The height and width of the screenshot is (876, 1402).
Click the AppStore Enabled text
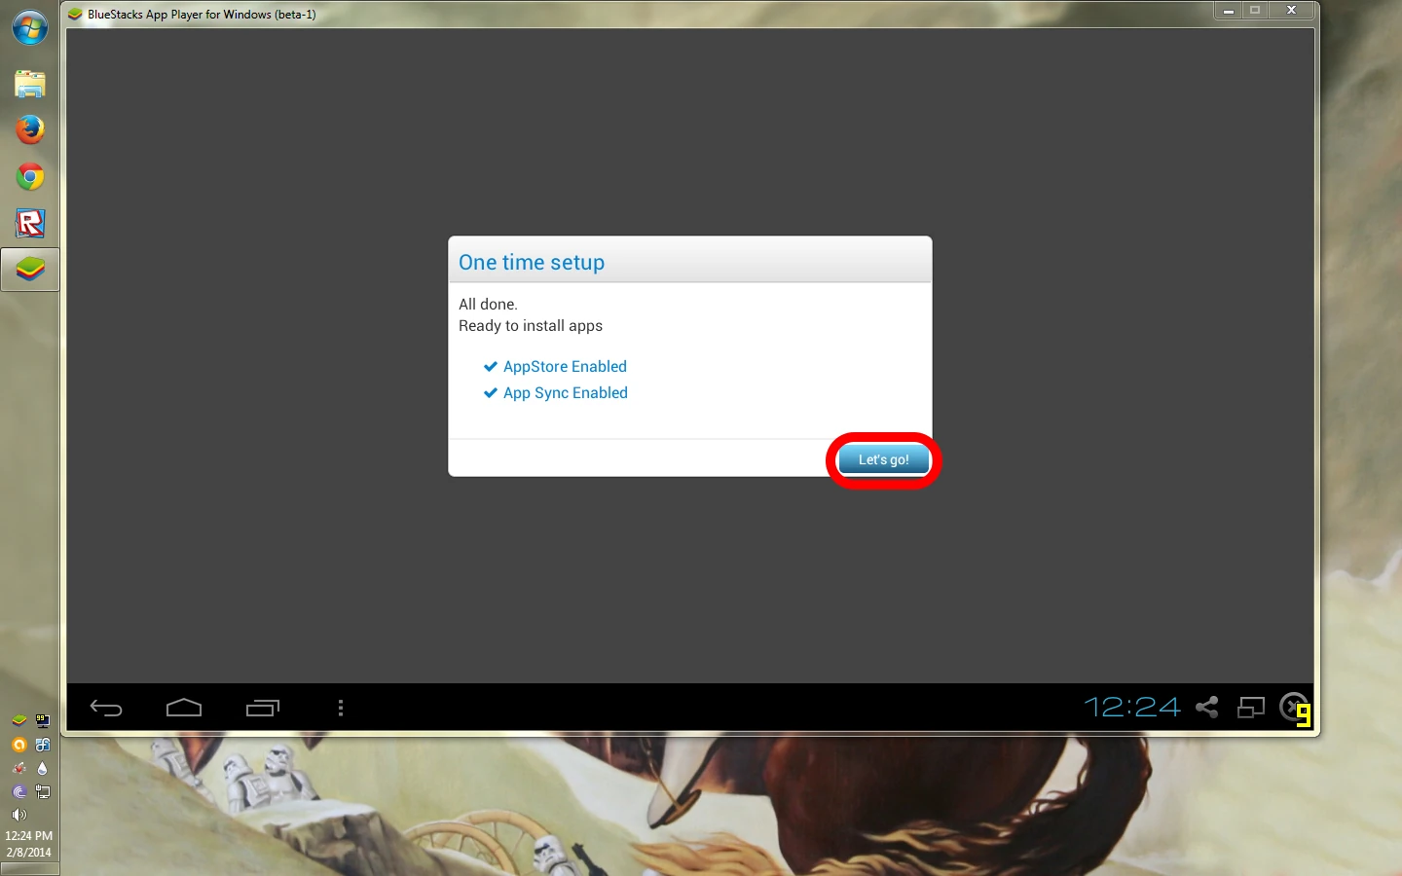click(565, 366)
